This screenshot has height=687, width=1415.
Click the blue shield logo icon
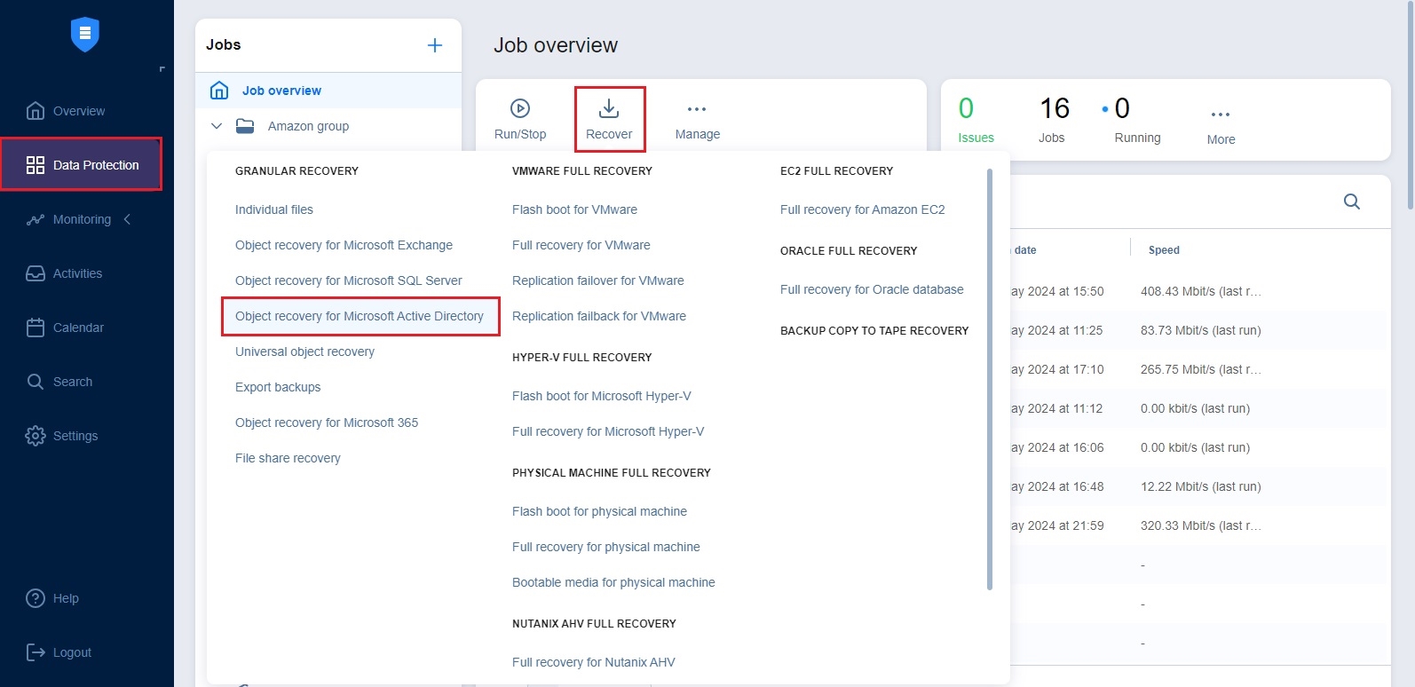click(x=85, y=35)
